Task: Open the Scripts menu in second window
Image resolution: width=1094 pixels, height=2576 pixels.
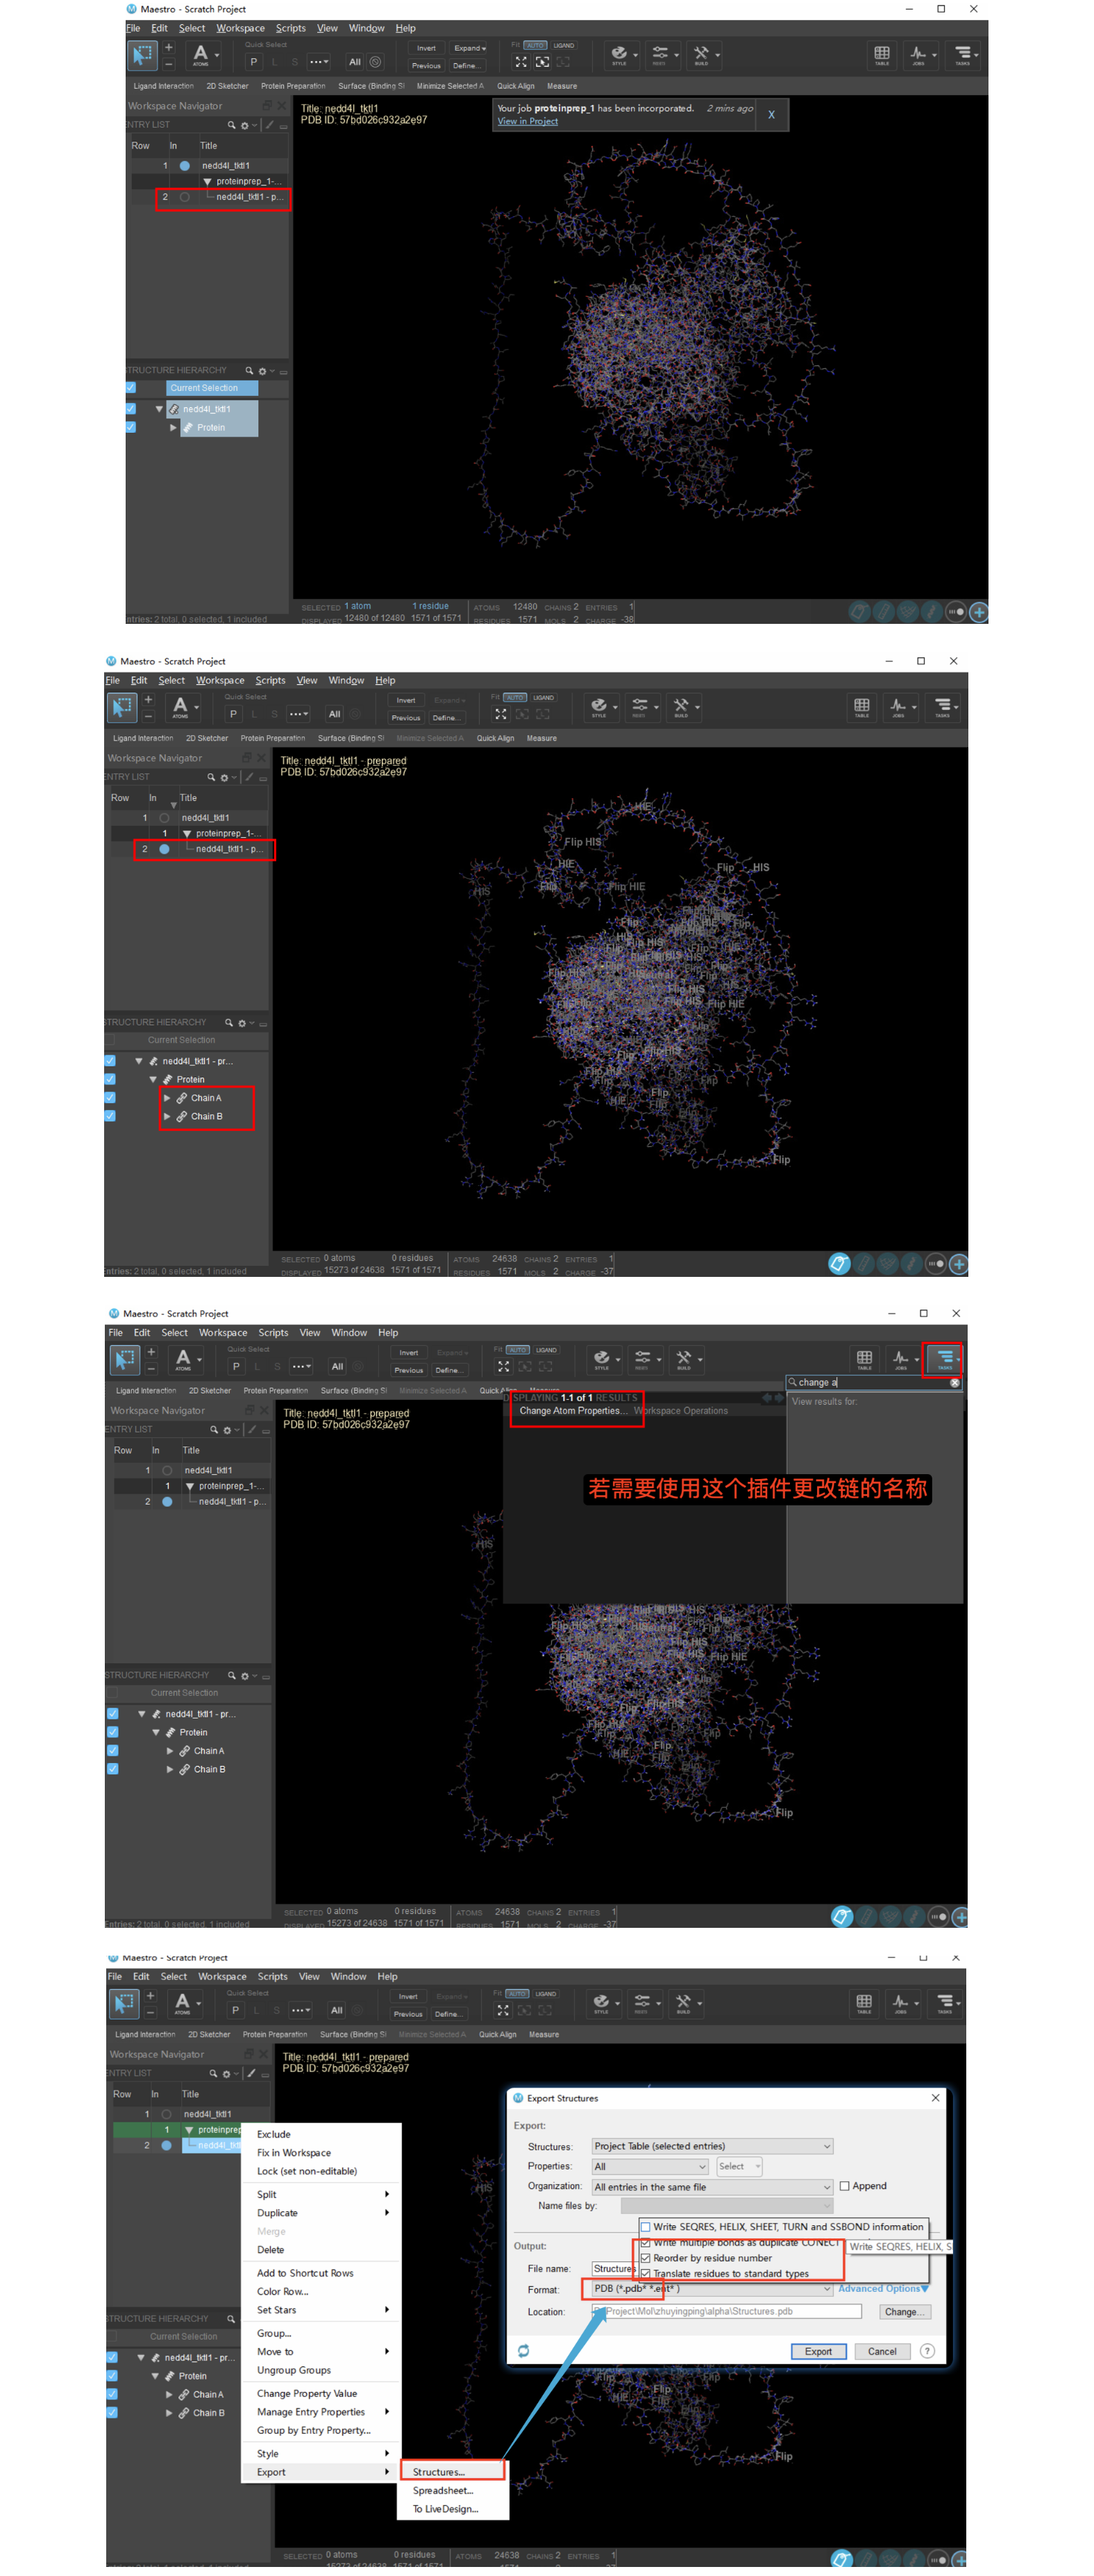Action: point(270,680)
